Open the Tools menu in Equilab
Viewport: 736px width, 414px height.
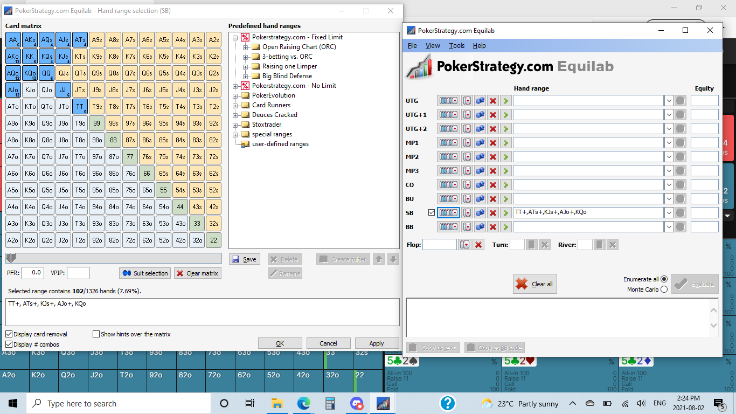[456, 46]
